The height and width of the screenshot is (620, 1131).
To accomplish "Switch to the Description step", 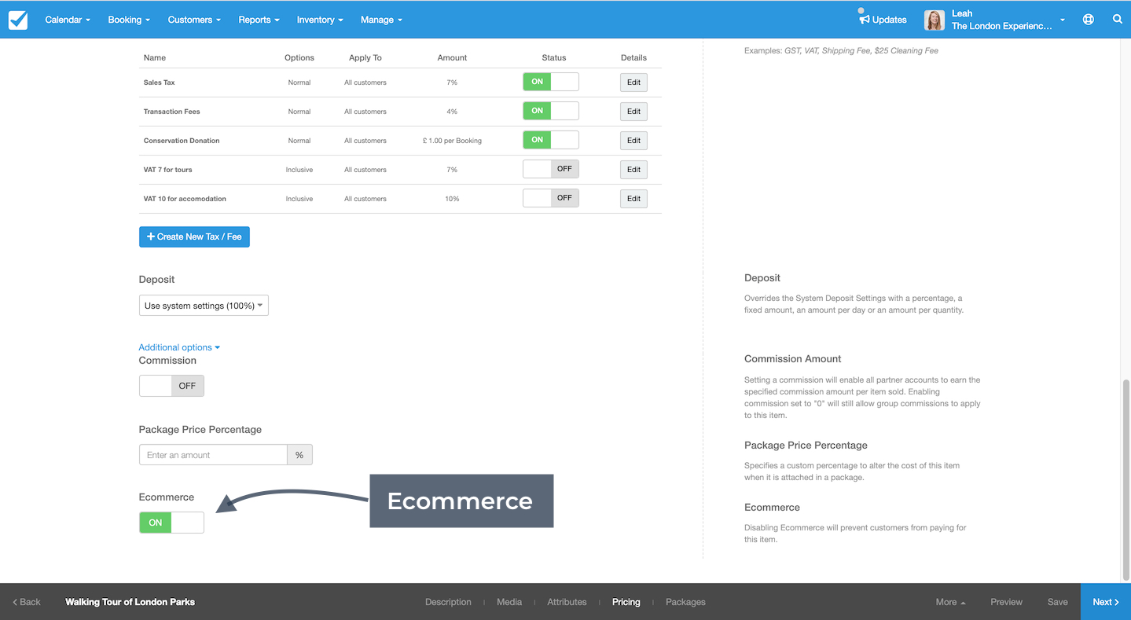I will 448,602.
